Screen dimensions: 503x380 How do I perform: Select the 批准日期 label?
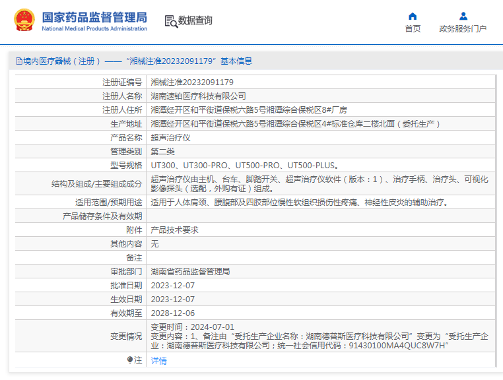(126, 286)
